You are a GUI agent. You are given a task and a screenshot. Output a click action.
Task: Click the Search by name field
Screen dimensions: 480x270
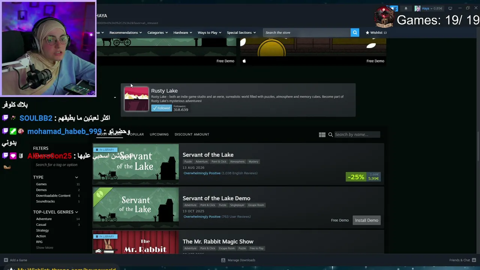point(357,135)
